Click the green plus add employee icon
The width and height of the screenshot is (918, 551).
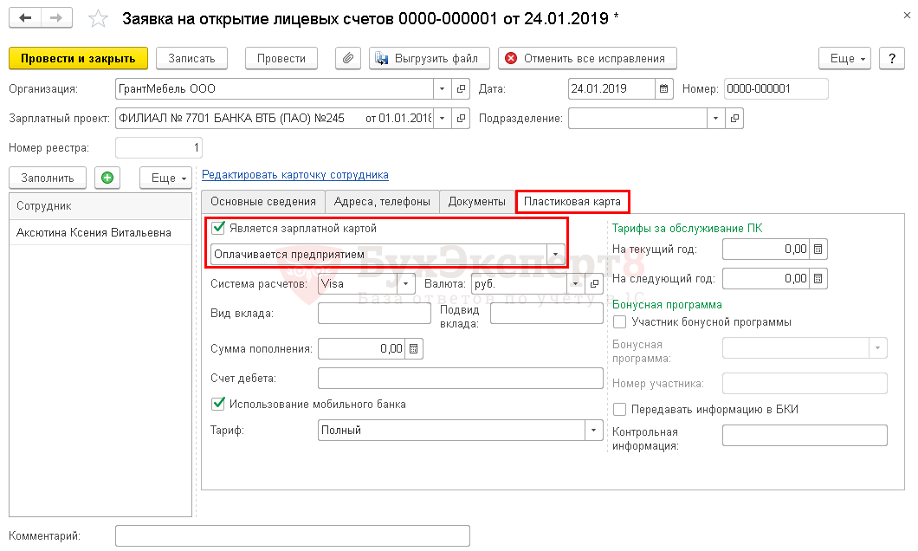(107, 178)
